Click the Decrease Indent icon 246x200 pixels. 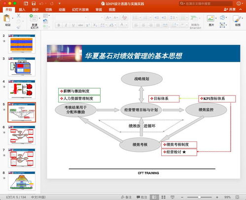tap(157, 18)
